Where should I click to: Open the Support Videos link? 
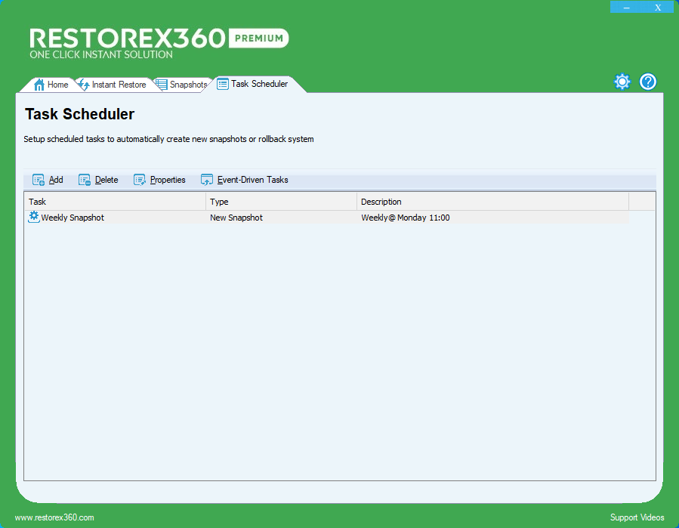[637, 517]
